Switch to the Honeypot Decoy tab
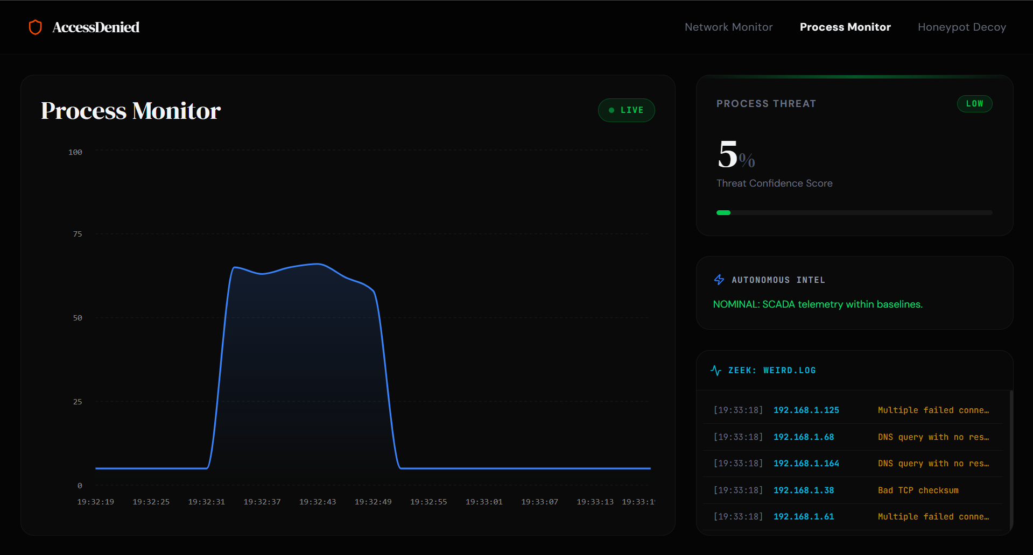This screenshot has width=1033, height=555. pyautogui.click(x=961, y=27)
